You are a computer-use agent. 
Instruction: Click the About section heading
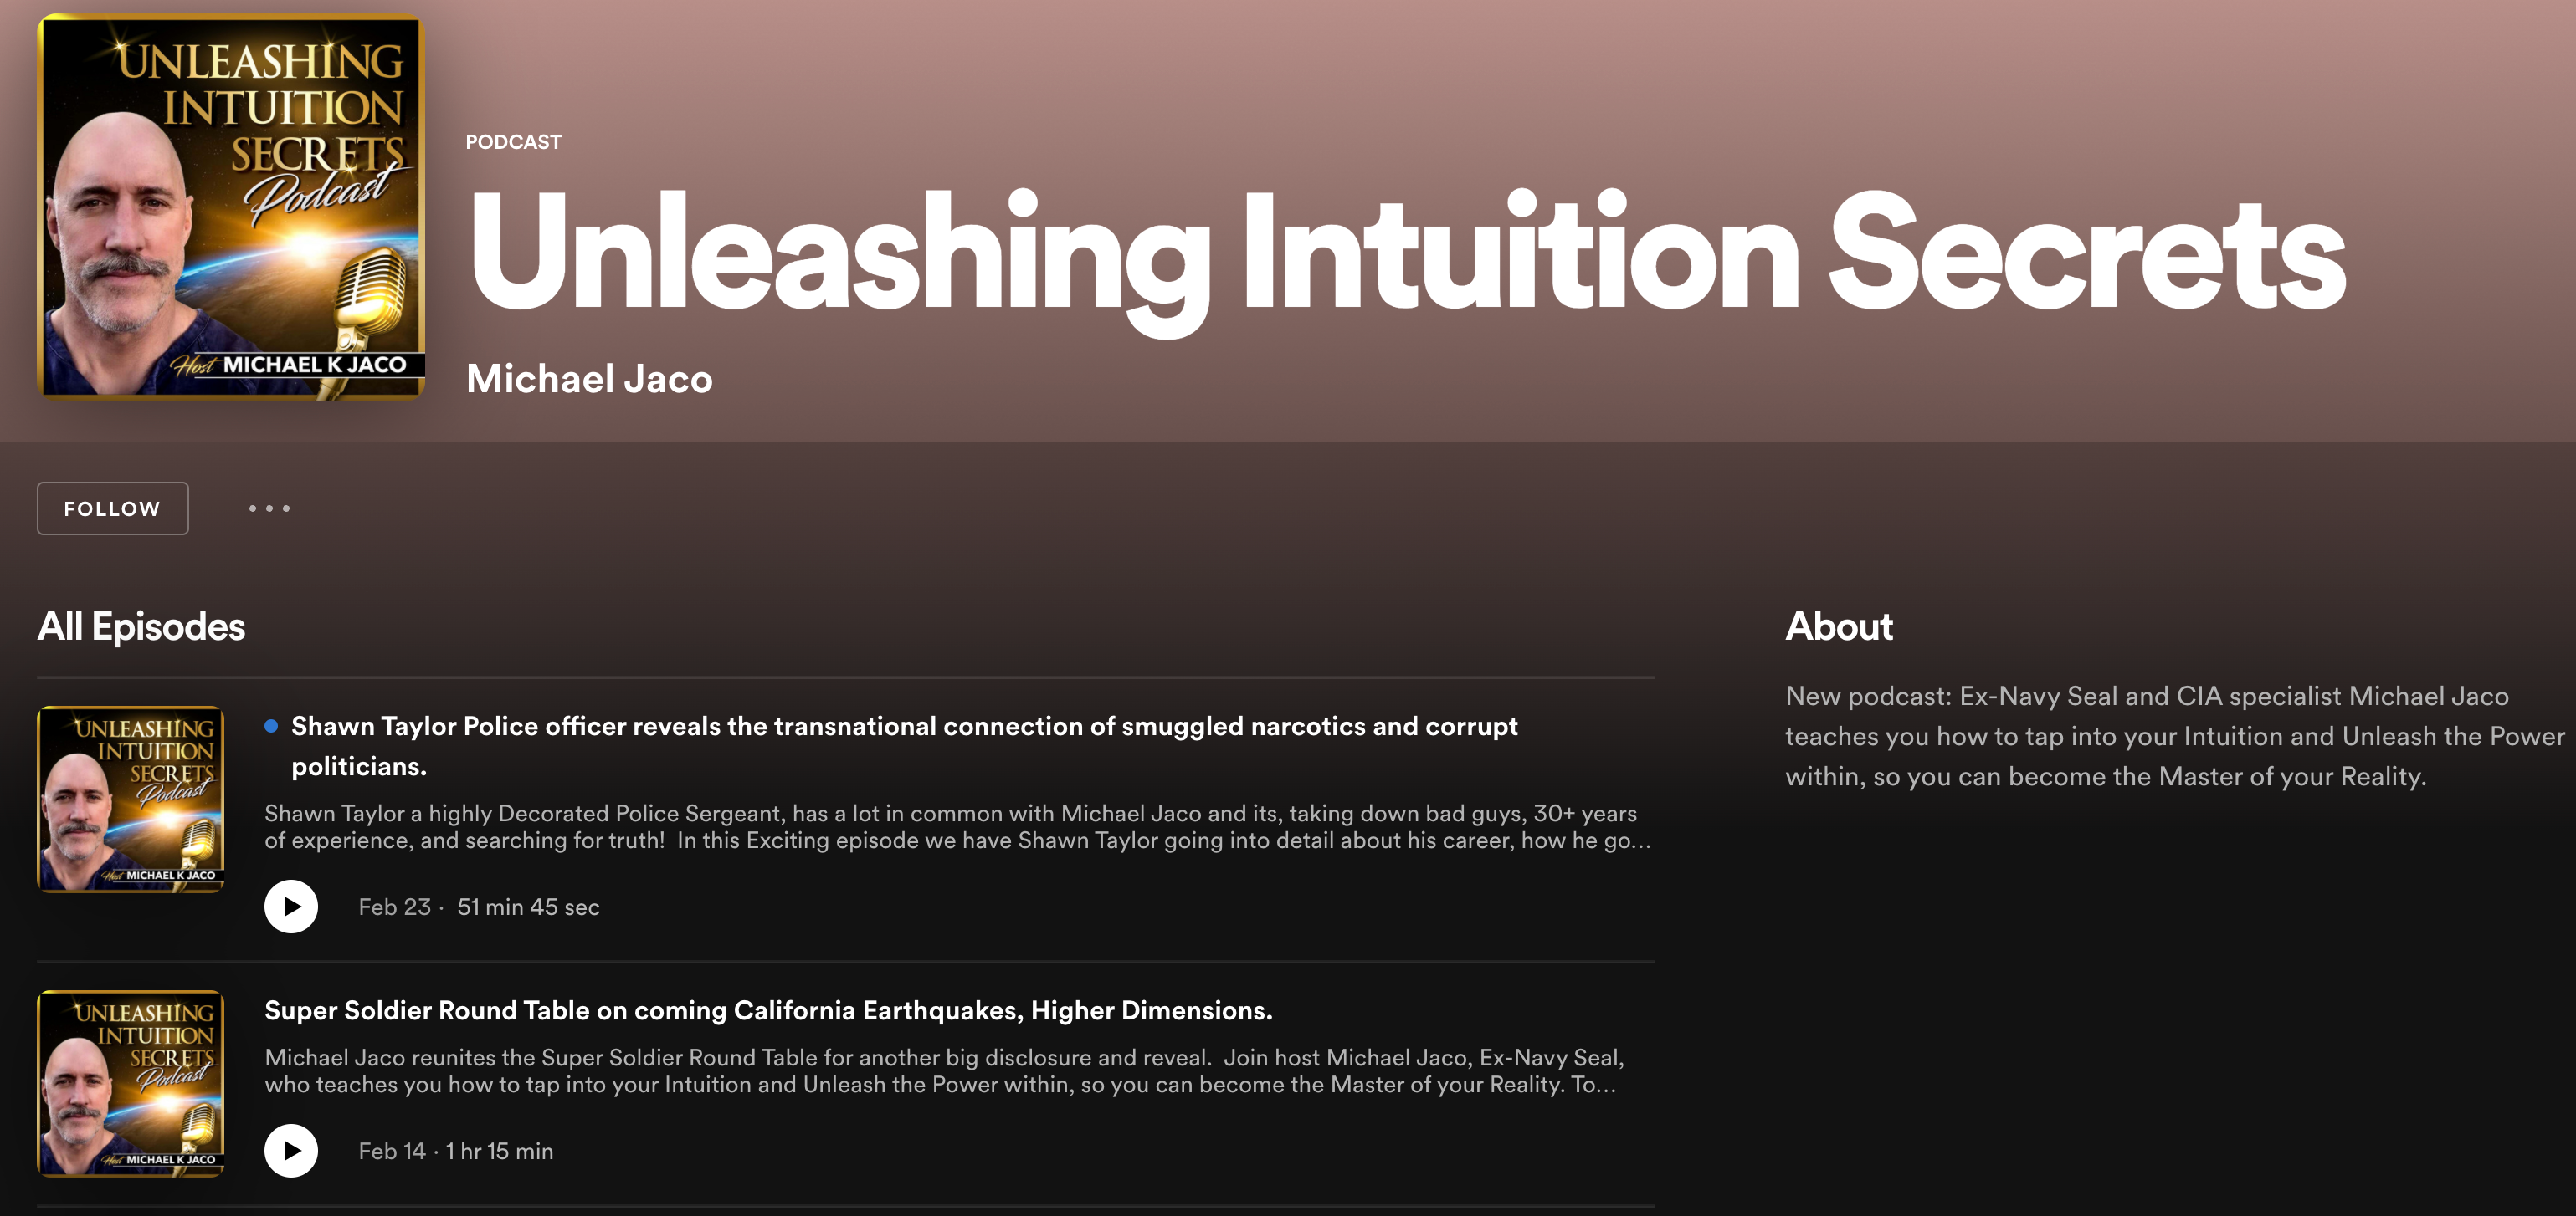(x=1838, y=626)
